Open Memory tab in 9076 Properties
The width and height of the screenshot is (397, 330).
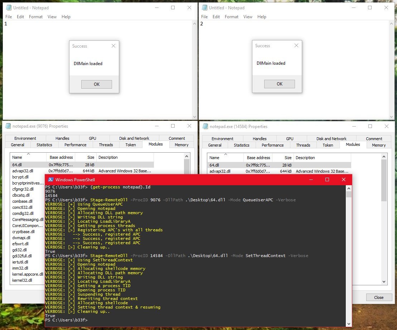181,145
